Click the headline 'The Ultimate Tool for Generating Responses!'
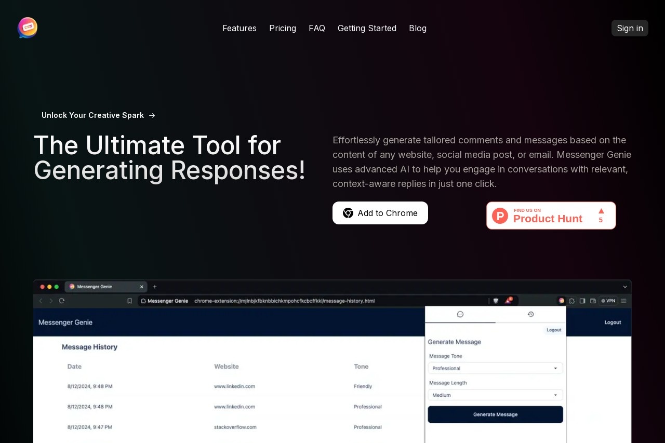The width and height of the screenshot is (665, 443). [170, 158]
